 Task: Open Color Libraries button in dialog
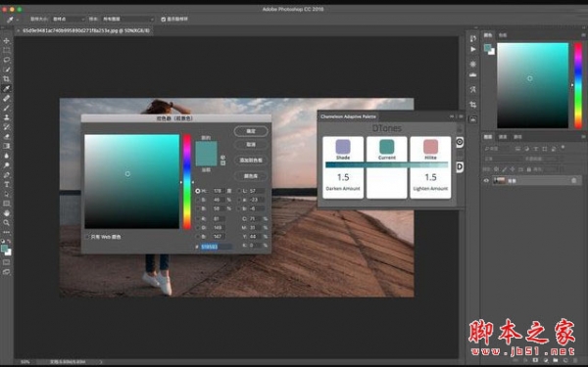pyautogui.click(x=251, y=175)
